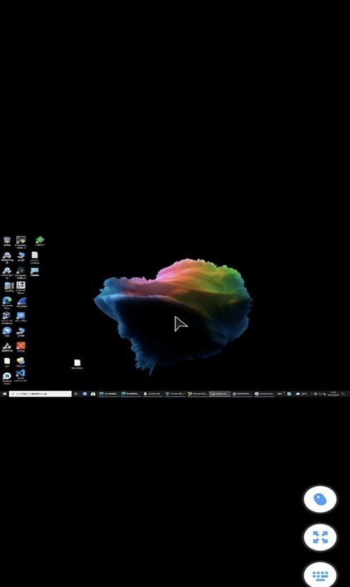Open the photo folder desktop icon
The height and width of the screenshot is (587, 350).
coord(9,285)
